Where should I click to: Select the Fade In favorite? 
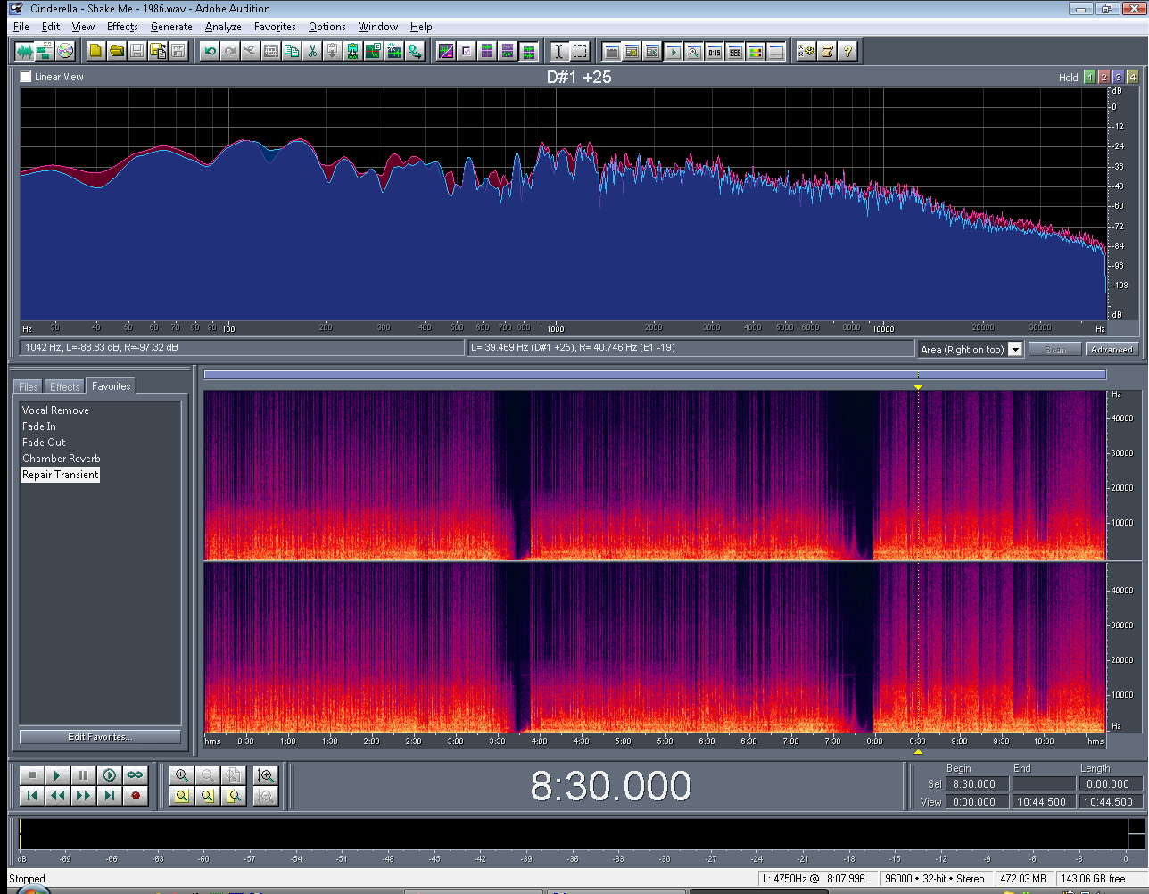pyautogui.click(x=39, y=426)
